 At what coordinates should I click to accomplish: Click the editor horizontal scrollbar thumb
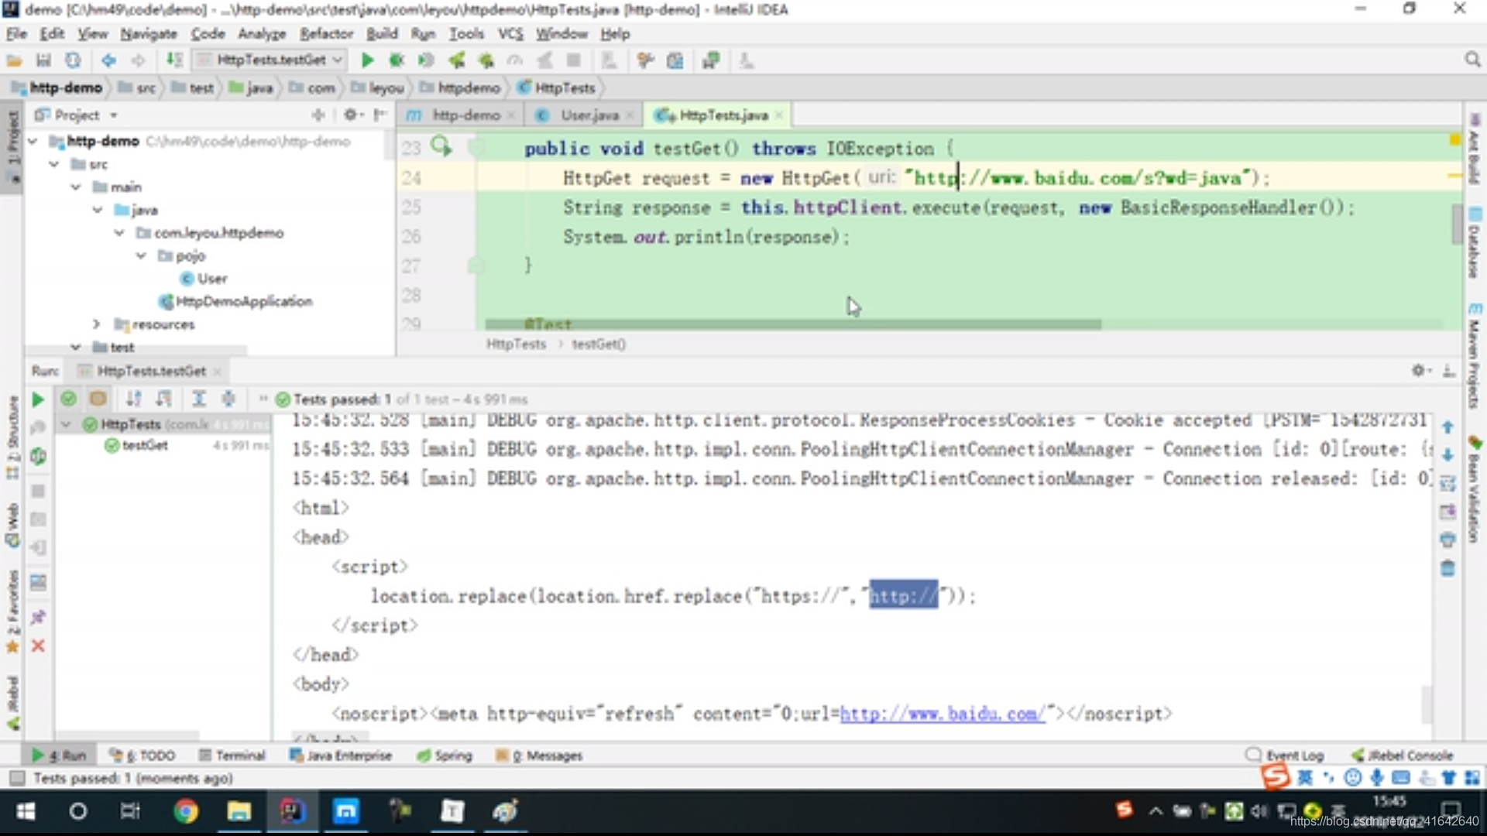tap(793, 324)
